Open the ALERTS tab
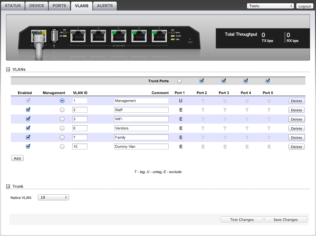 (105, 6)
